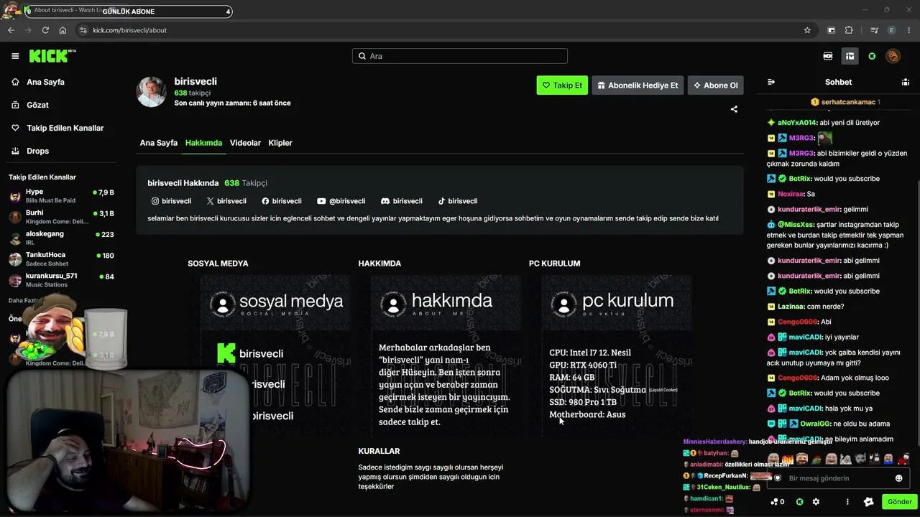Click the star badge icon beside Gönder
The image size is (920, 517).
(868, 502)
